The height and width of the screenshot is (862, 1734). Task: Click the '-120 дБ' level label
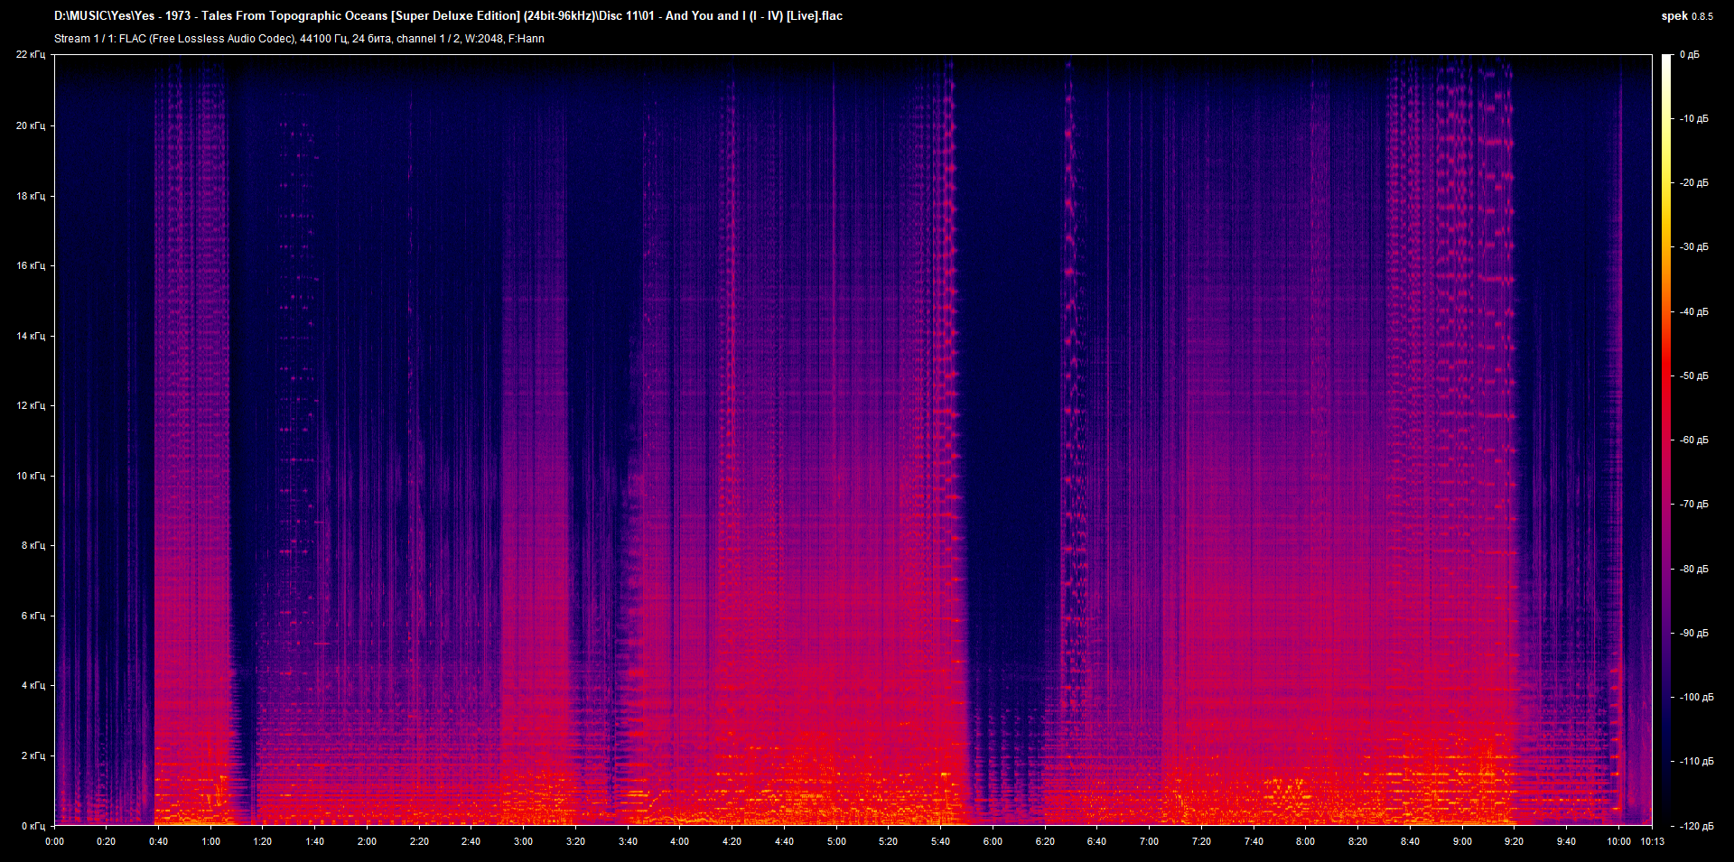(x=1696, y=827)
